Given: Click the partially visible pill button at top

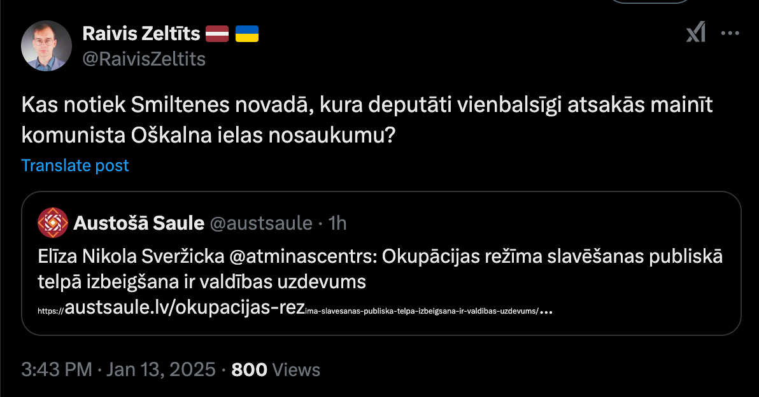Looking at the screenshot, I should (649, 3).
